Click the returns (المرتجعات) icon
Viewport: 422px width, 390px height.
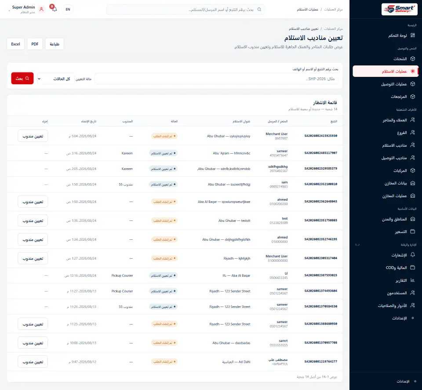[413, 97]
